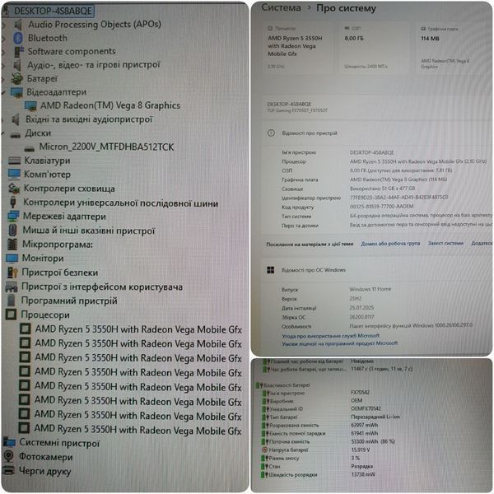Viewport: 494px width, 494px height.
Task: Click the Мережеві адаптери network icon
Action: point(13,216)
